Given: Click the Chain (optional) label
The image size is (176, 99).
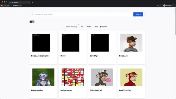Looking at the screenshot, I should [x=72, y=27].
